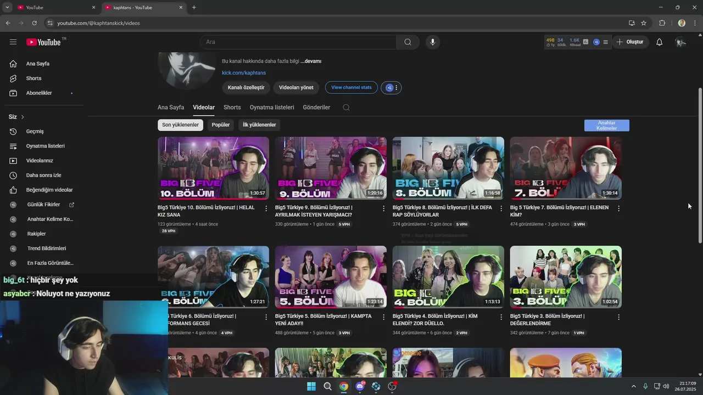703x395 pixels.
Task: Click the Oluştur create button
Action: [x=630, y=42]
